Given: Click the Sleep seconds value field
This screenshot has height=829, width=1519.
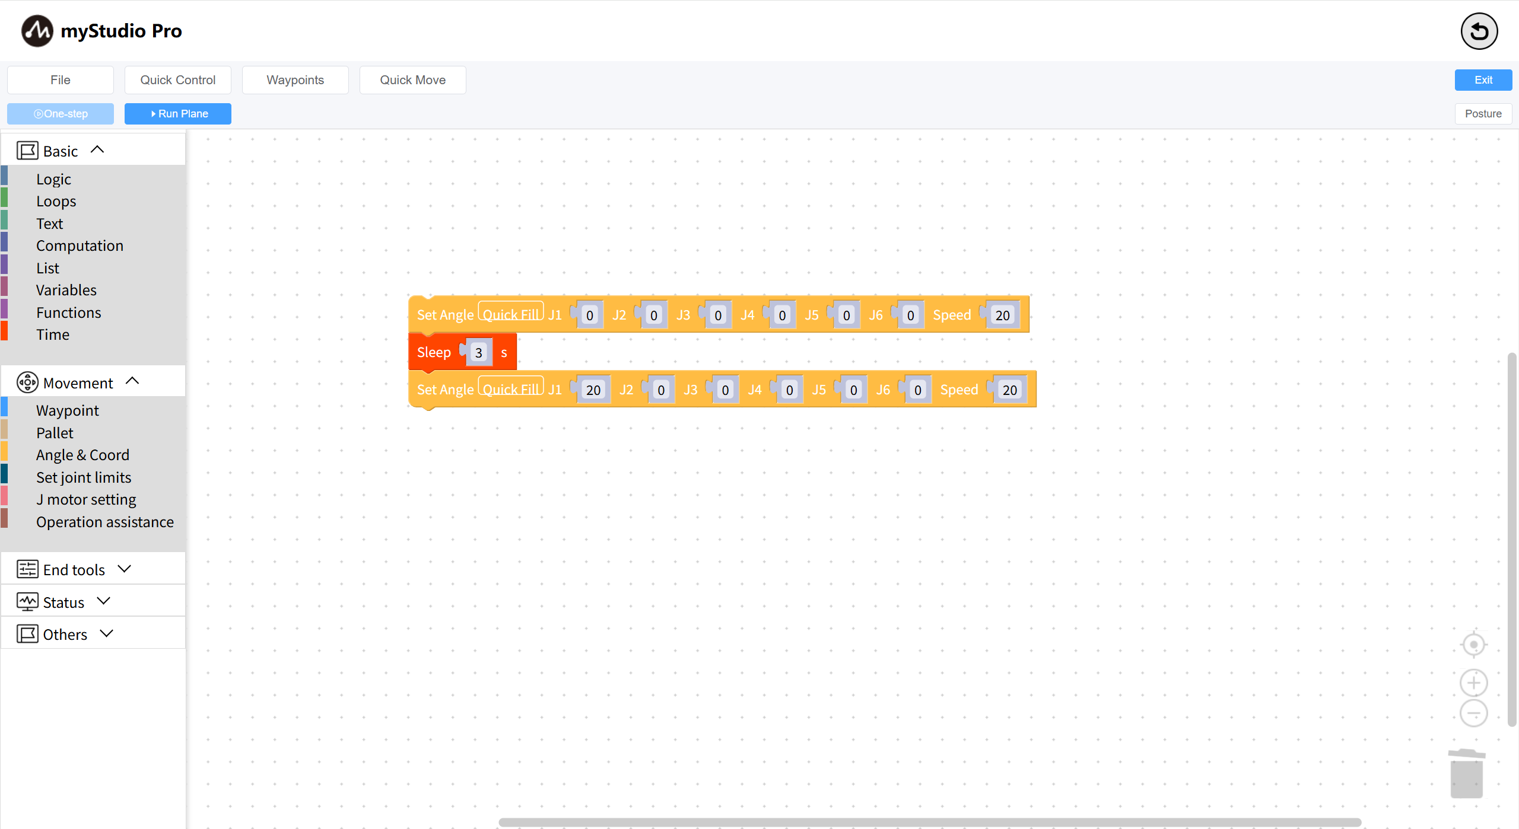Looking at the screenshot, I should [x=479, y=353].
